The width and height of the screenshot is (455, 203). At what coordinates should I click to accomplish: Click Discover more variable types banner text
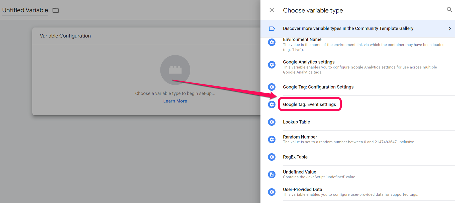[x=348, y=28]
